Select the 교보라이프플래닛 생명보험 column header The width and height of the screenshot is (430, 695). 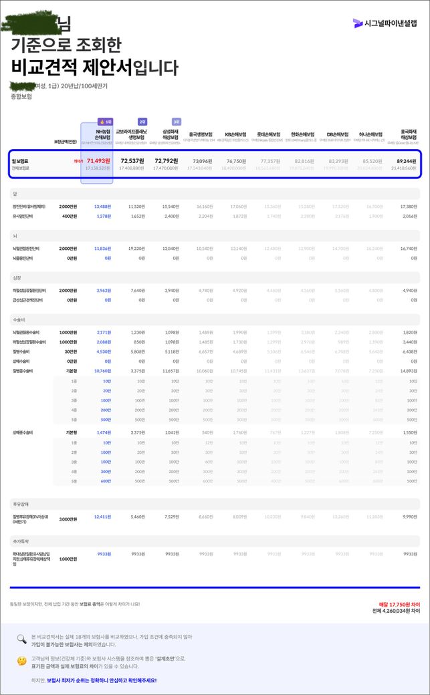click(x=132, y=136)
